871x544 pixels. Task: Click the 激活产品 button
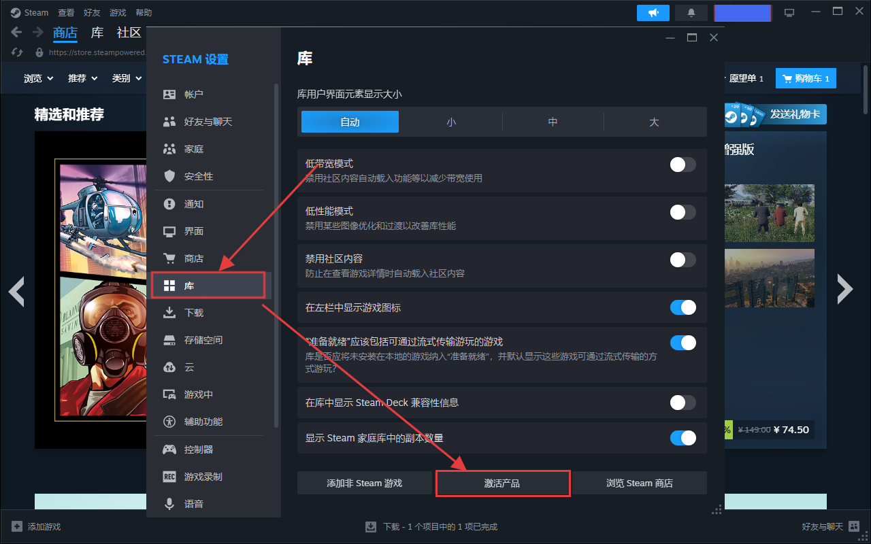[x=502, y=483]
